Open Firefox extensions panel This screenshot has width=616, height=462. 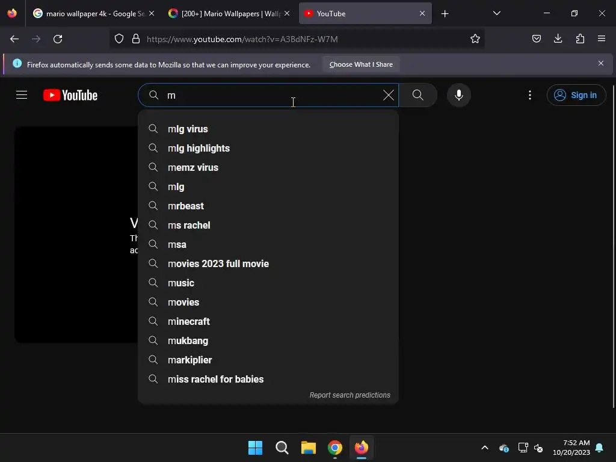click(580, 38)
